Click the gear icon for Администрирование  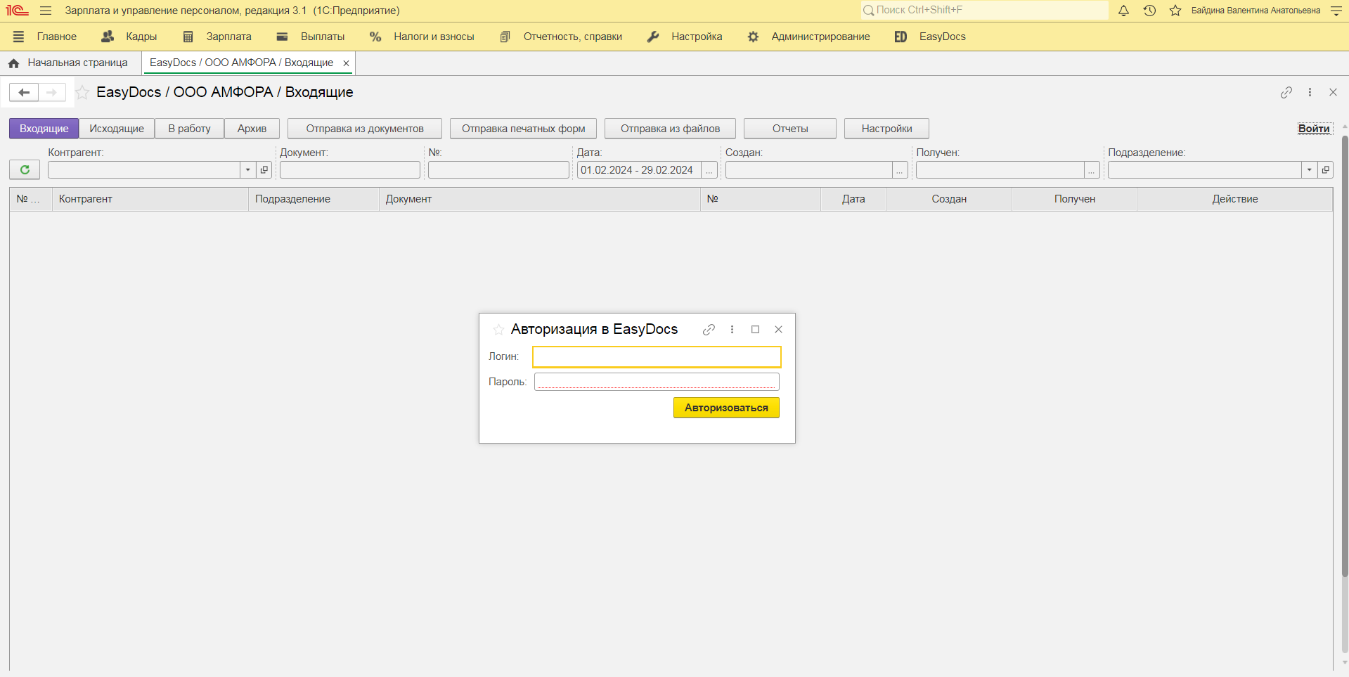pyautogui.click(x=753, y=37)
